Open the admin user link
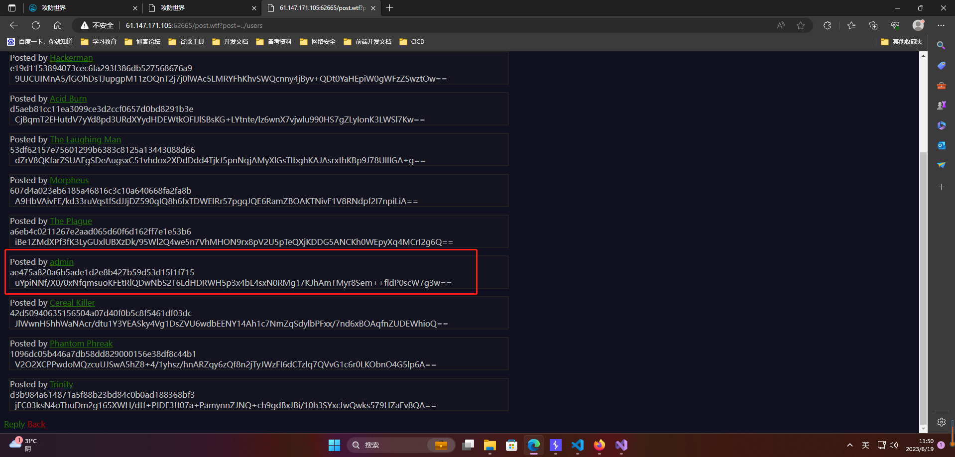Image resolution: width=955 pixels, height=457 pixels. pyautogui.click(x=62, y=262)
